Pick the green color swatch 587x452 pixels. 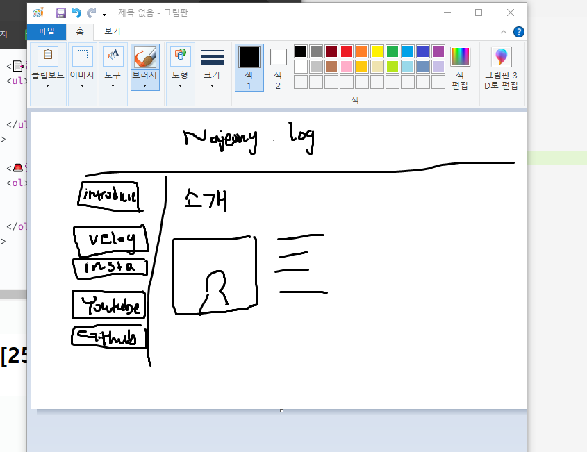pos(392,51)
